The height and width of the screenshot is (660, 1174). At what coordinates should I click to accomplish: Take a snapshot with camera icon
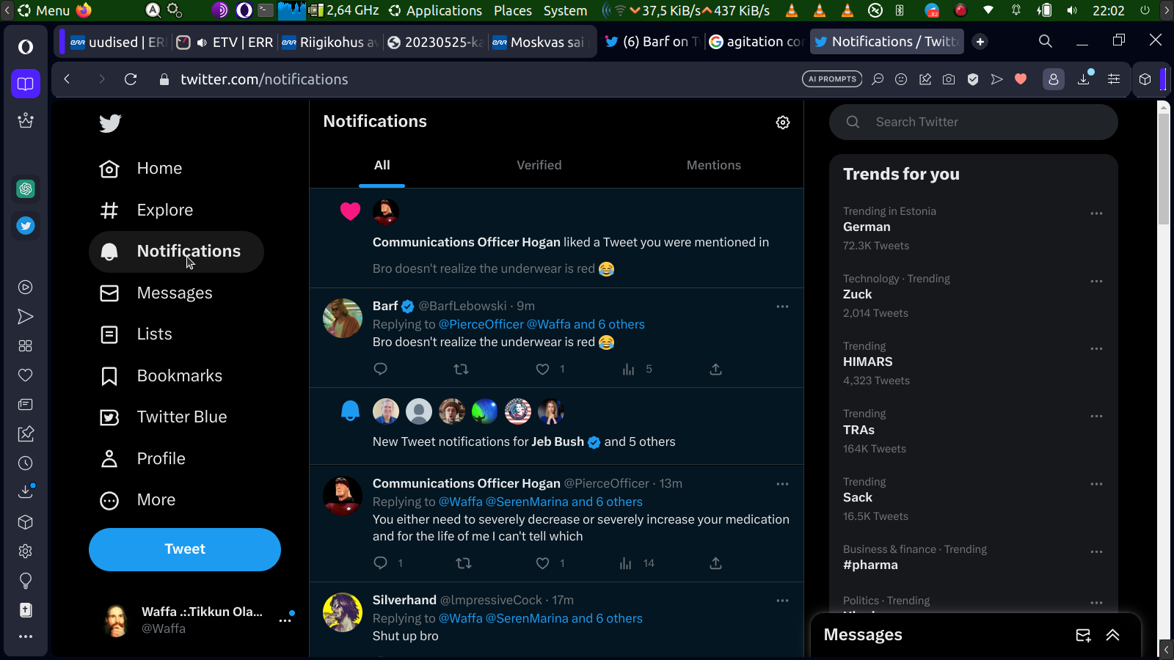pos(949,79)
